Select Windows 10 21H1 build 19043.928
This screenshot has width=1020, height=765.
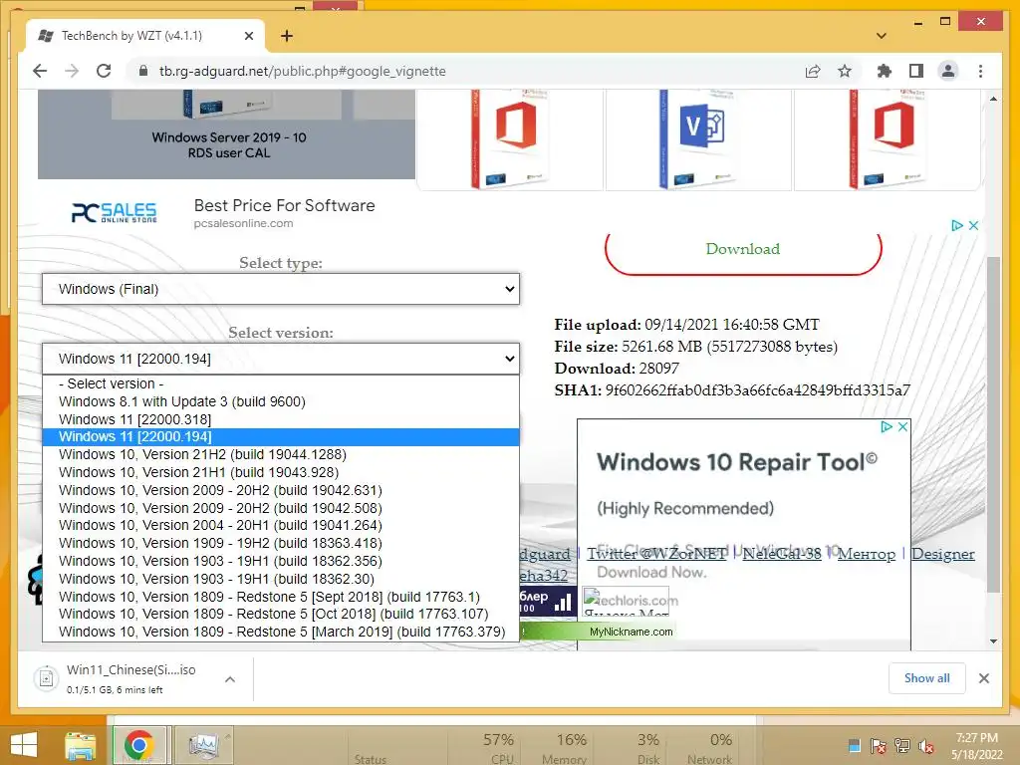pyautogui.click(x=281, y=472)
